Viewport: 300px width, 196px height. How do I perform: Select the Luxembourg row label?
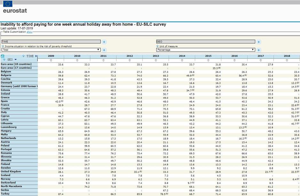[9, 127]
